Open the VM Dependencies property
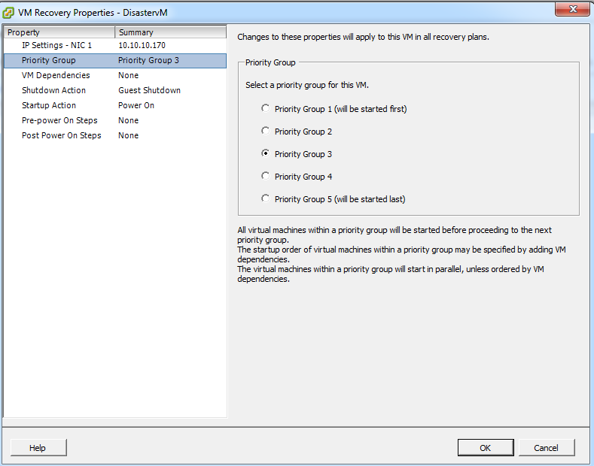 [x=56, y=75]
